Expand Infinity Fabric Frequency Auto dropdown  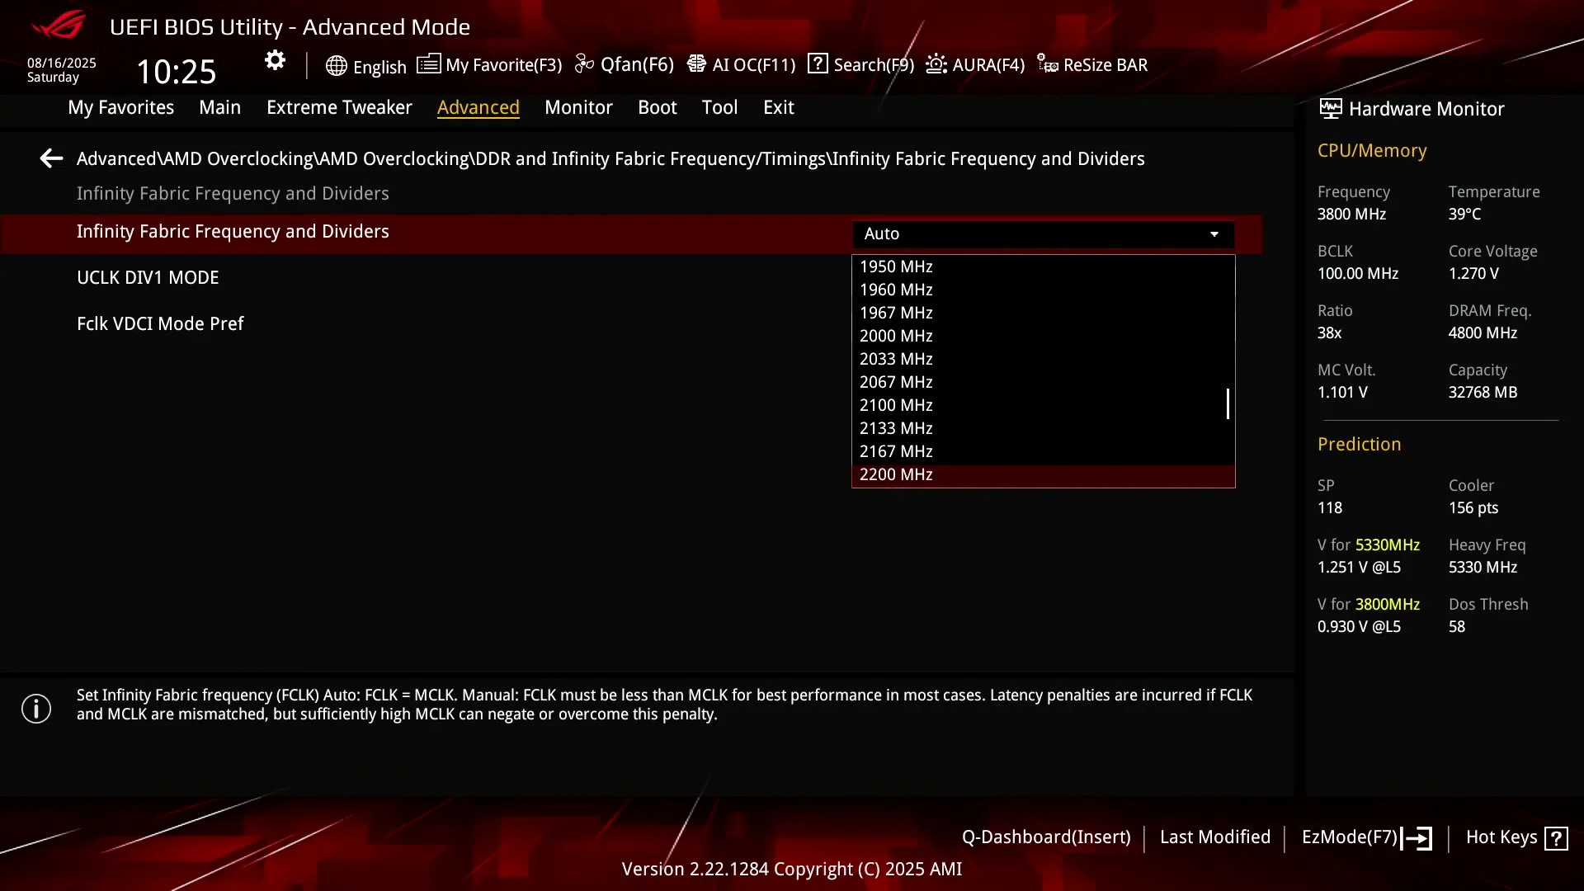pyautogui.click(x=1043, y=234)
